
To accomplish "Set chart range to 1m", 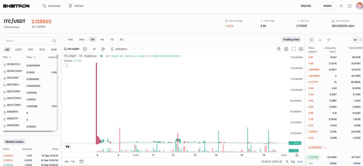I will [x=73, y=161].
